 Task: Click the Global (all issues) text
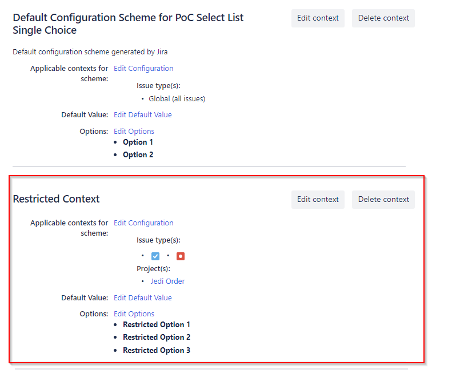[x=177, y=99]
